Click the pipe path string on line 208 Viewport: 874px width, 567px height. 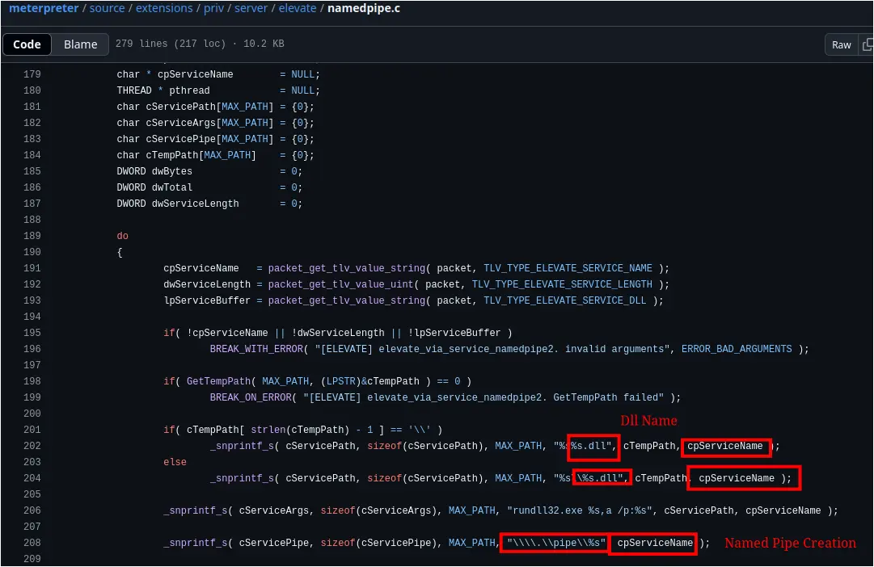coord(555,543)
